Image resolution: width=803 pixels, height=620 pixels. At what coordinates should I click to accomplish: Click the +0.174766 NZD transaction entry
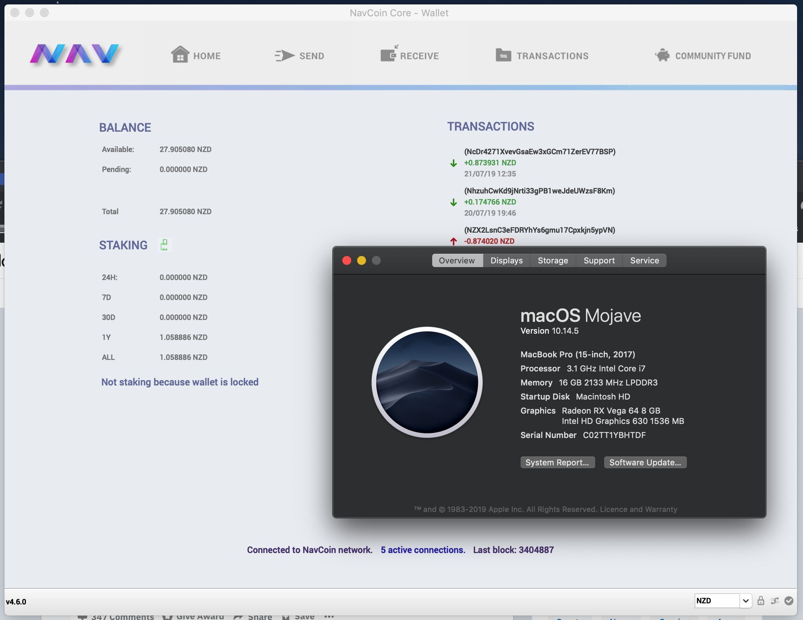490,202
